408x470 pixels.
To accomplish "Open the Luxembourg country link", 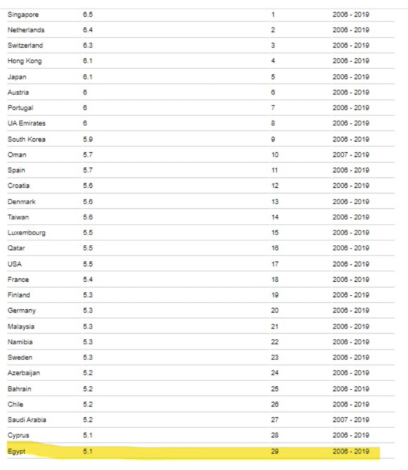I will [x=27, y=233].
